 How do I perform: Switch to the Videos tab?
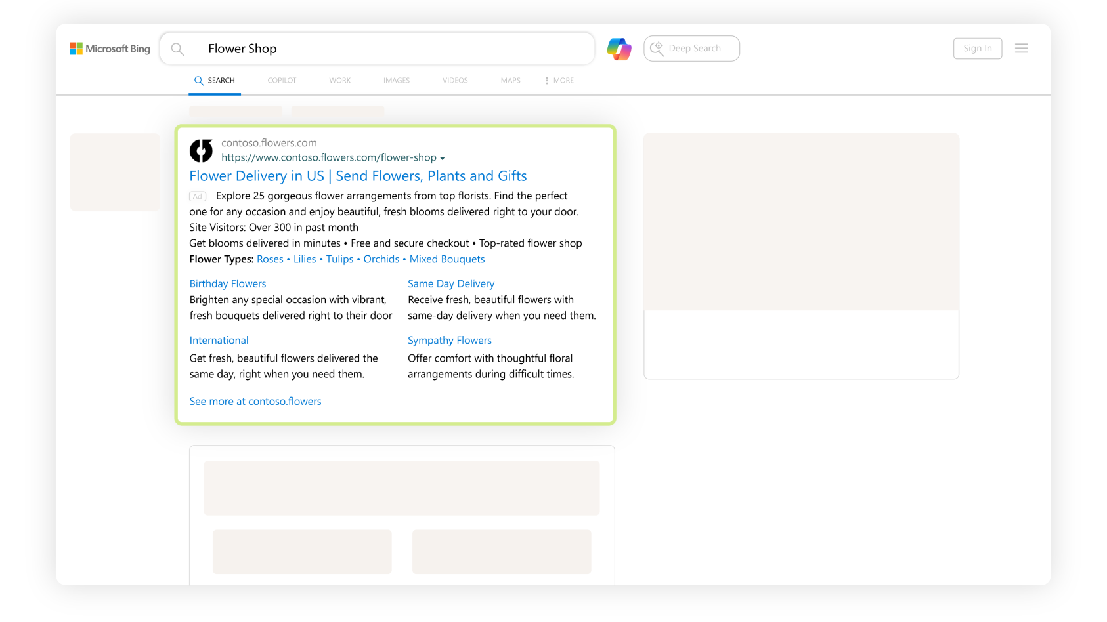(454, 81)
